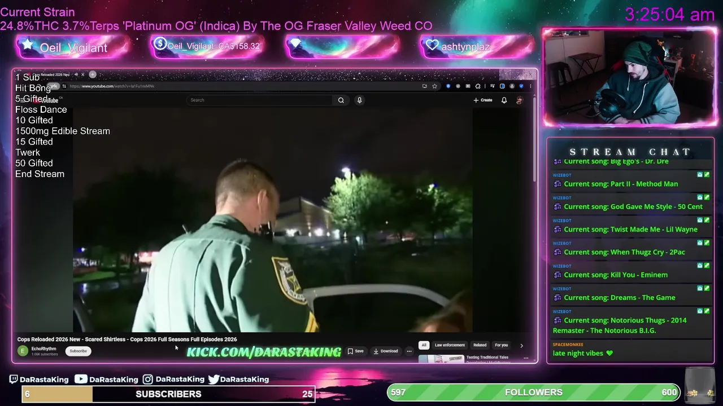
Task: Select the Law enforcement filter chip
Action: [x=450, y=345]
